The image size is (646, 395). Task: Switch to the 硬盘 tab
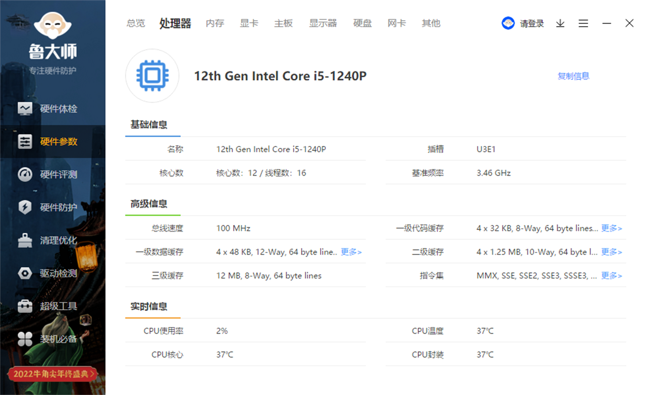363,23
